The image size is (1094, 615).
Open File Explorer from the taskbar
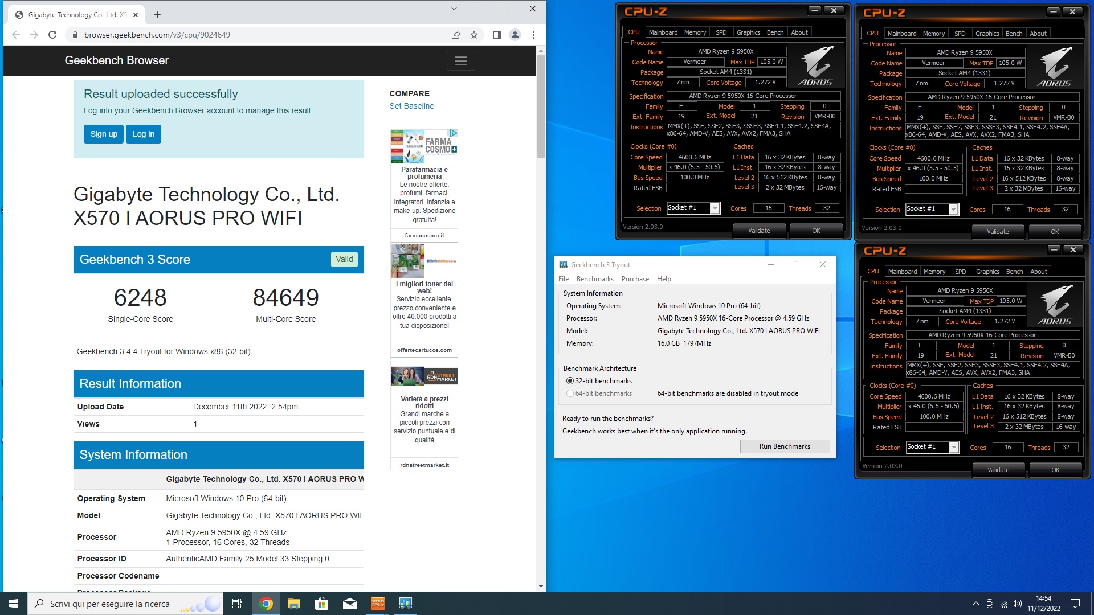tap(293, 604)
